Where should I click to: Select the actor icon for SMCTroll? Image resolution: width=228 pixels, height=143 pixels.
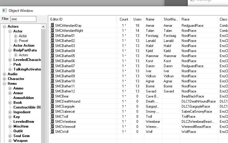click(52, 116)
